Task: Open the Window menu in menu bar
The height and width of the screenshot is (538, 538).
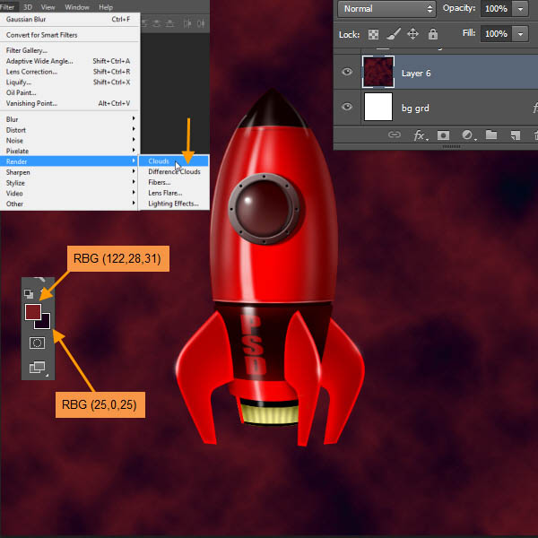Action: coord(77,6)
